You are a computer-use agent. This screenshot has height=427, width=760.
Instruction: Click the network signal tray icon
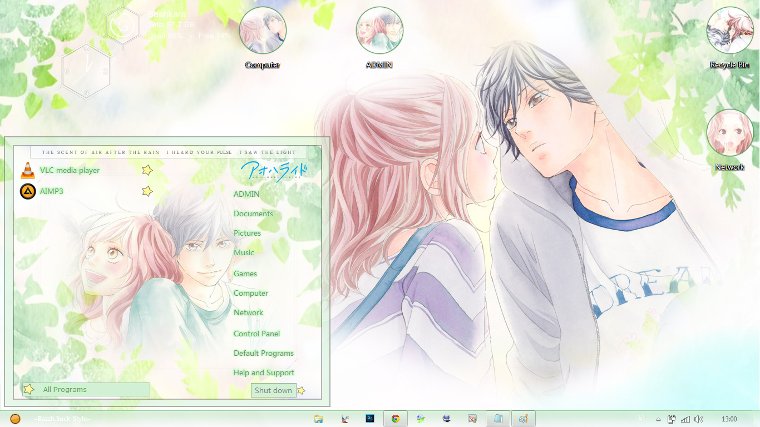(685, 419)
